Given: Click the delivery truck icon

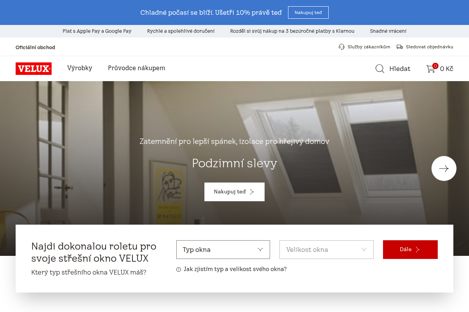Looking at the screenshot, I should [x=399, y=47].
